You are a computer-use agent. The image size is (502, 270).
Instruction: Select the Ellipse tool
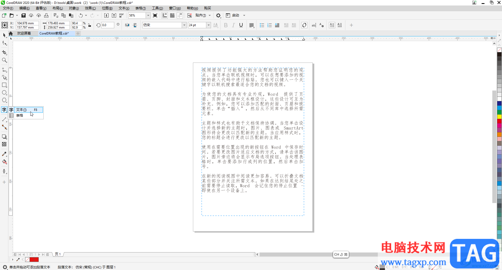[4, 93]
